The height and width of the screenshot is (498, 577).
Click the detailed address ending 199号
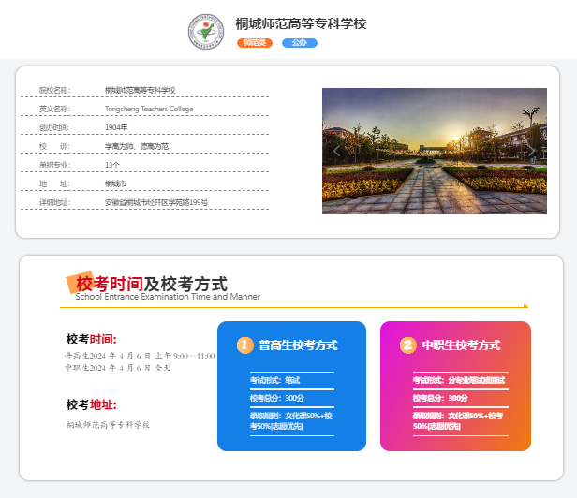tap(156, 202)
